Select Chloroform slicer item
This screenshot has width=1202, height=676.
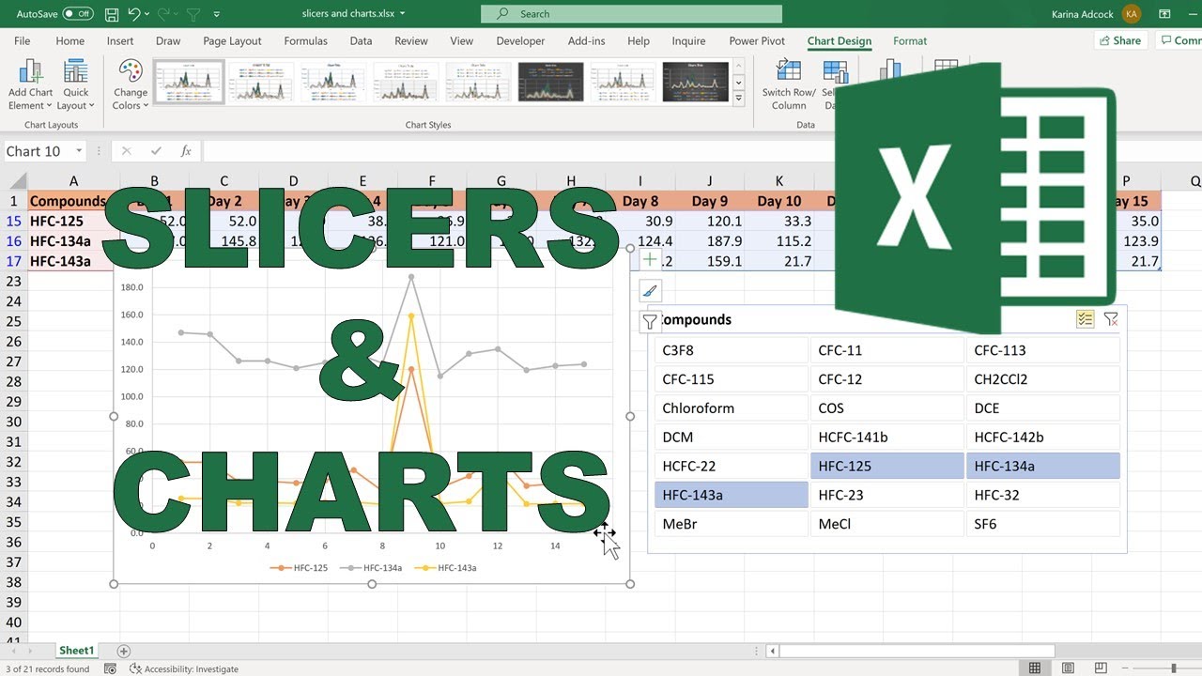[731, 408]
